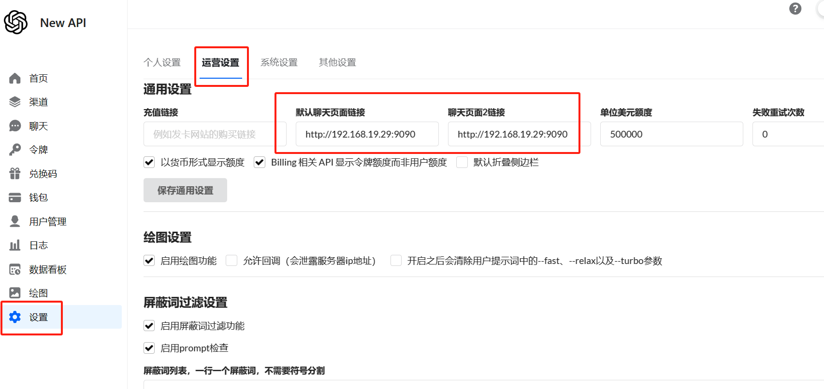Click the New API logo icon
Viewport: 824px width, 389px height.
[x=15, y=22]
